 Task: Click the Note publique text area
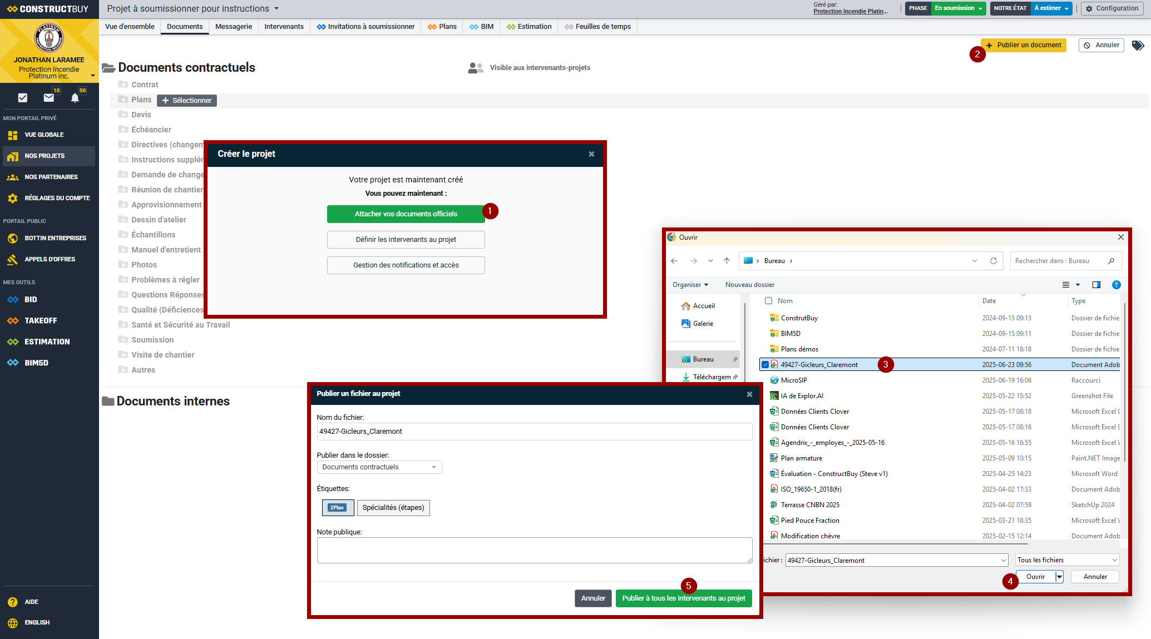(534, 550)
